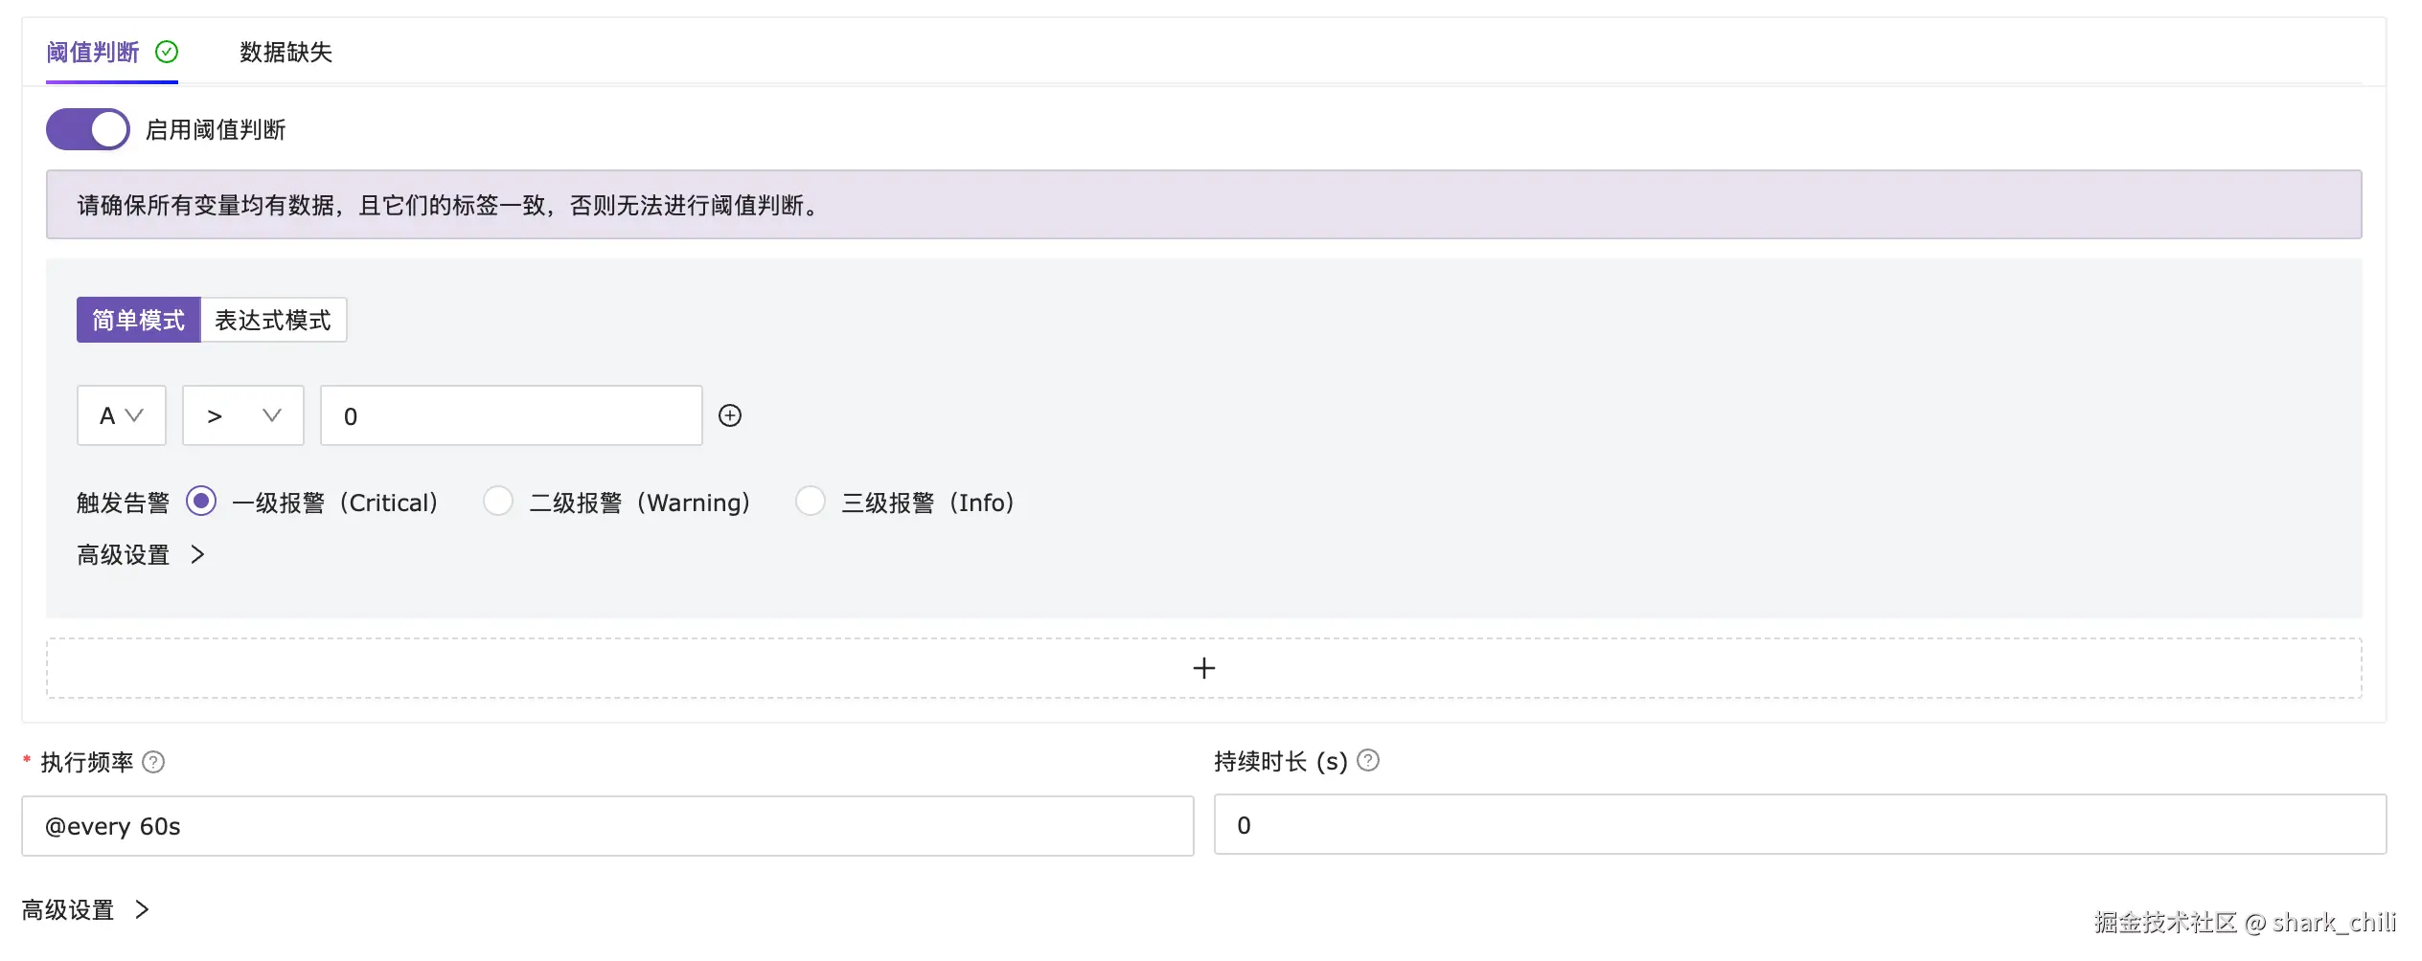Switch to the 阈值判断 tab

(x=93, y=52)
